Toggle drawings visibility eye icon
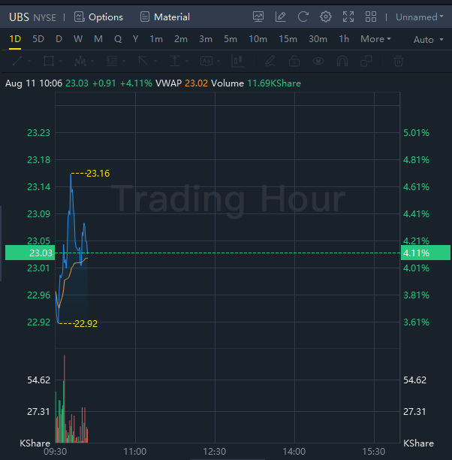This screenshot has width=452, height=460. [318, 61]
